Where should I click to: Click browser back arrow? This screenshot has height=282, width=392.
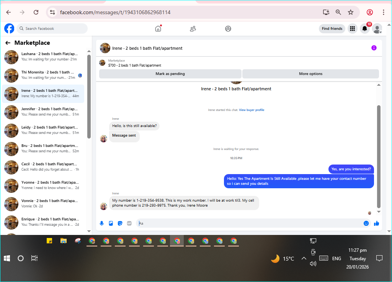click(x=8, y=12)
